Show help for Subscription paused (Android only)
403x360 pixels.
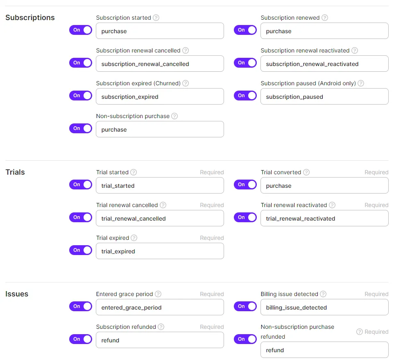[x=361, y=83]
